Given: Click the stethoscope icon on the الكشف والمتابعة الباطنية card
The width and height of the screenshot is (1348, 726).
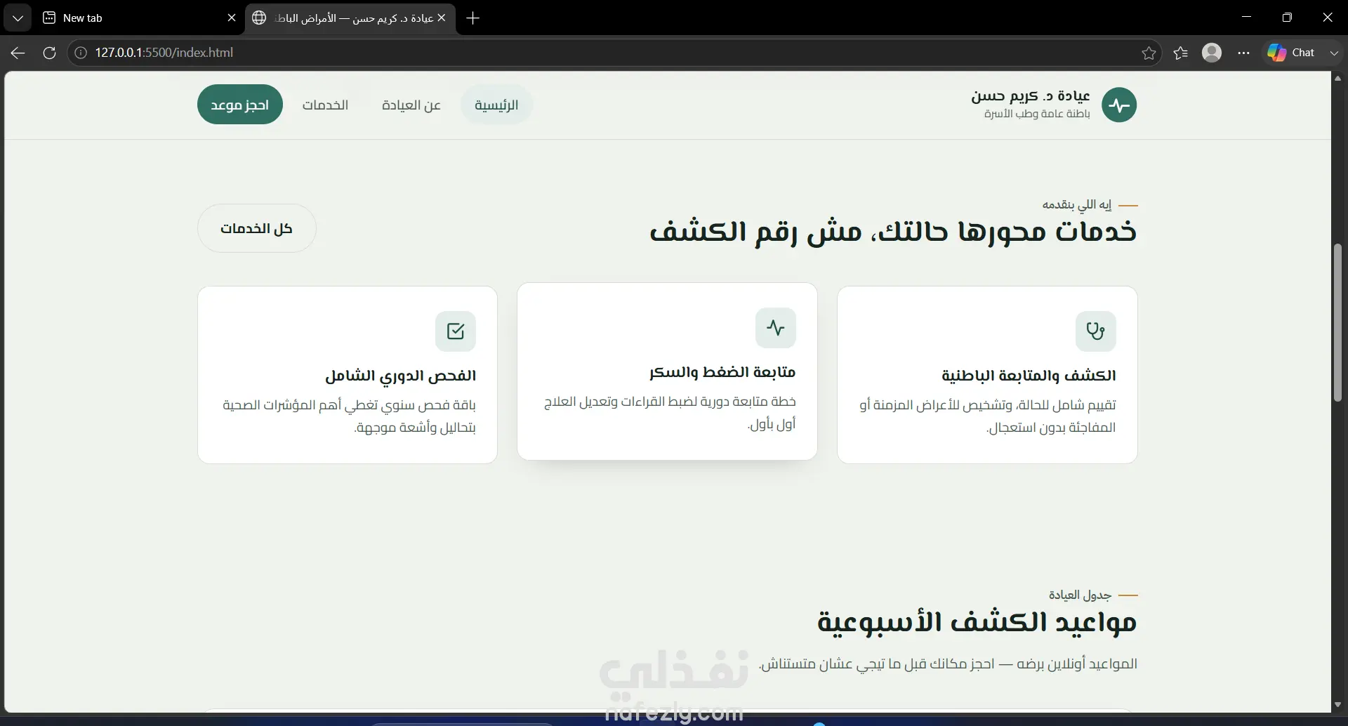Looking at the screenshot, I should point(1095,331).
